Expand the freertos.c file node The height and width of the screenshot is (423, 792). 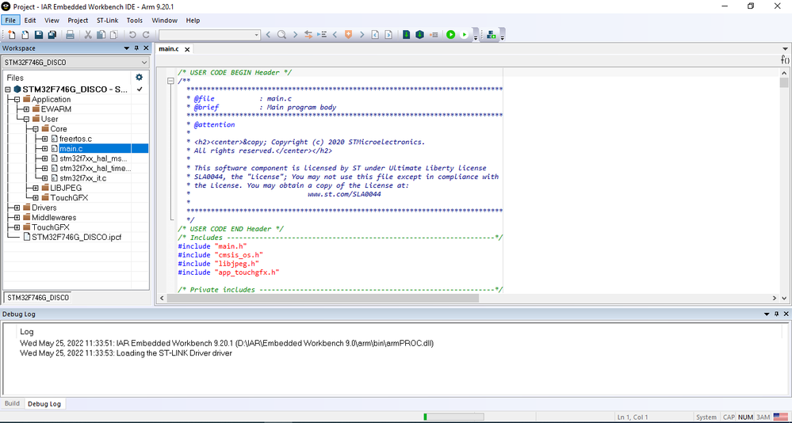click(44, 139)
